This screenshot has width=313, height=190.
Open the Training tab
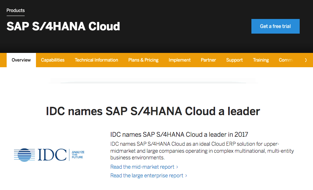coord(261,60)
